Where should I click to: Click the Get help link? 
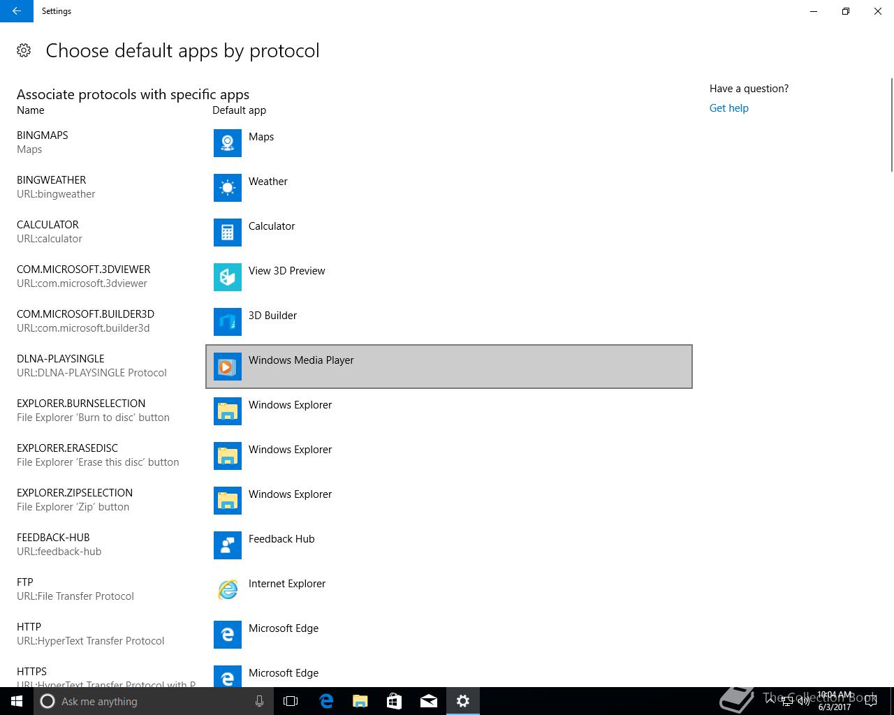(728, 108)
